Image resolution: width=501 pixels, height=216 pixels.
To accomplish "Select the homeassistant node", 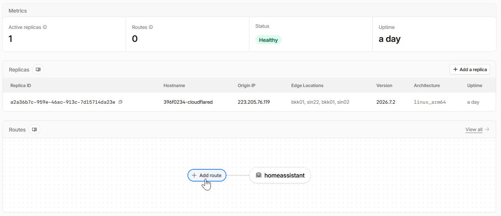I will tap(280, 175).
